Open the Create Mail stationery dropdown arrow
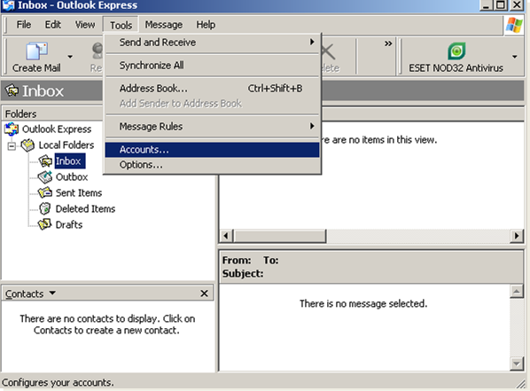This screenshot has width=530, height=391. click(x=70, y=57)
